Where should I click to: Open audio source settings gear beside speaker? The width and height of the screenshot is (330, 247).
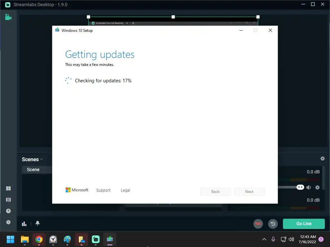click(x=317, y=188)
